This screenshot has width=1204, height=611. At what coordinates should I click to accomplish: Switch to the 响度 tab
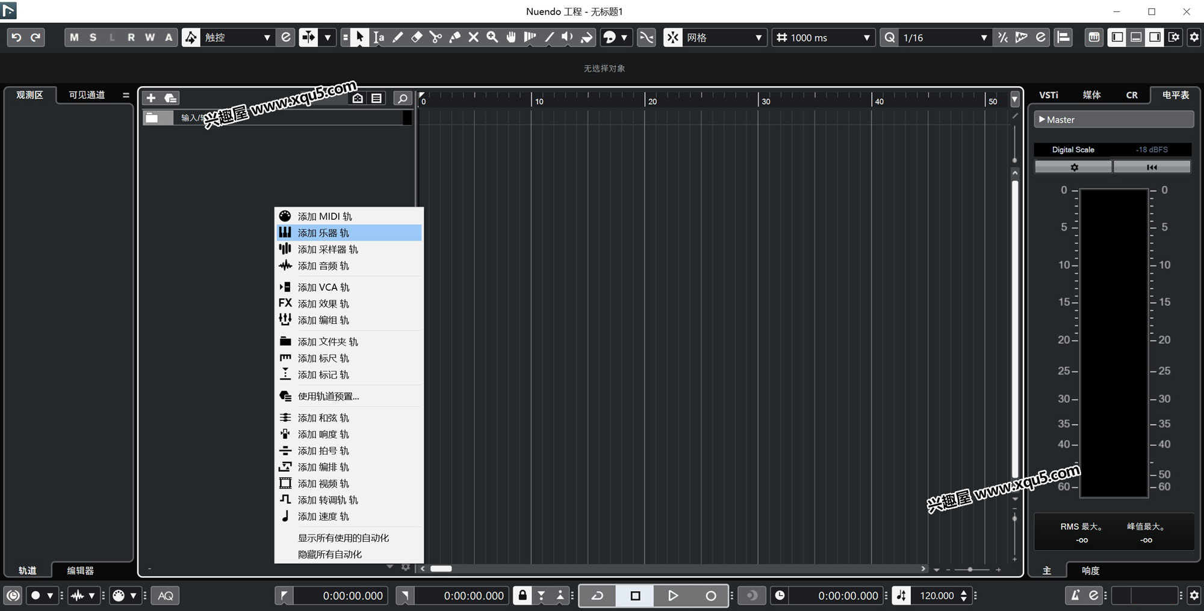[1090, 570]
